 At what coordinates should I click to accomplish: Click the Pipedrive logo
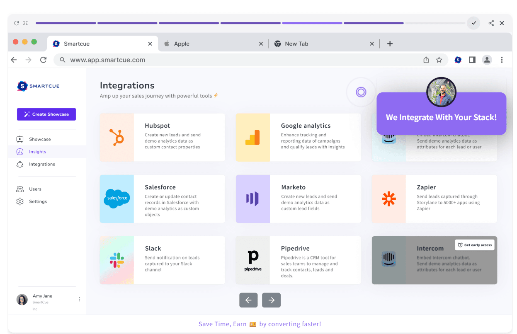coord(253,260)
